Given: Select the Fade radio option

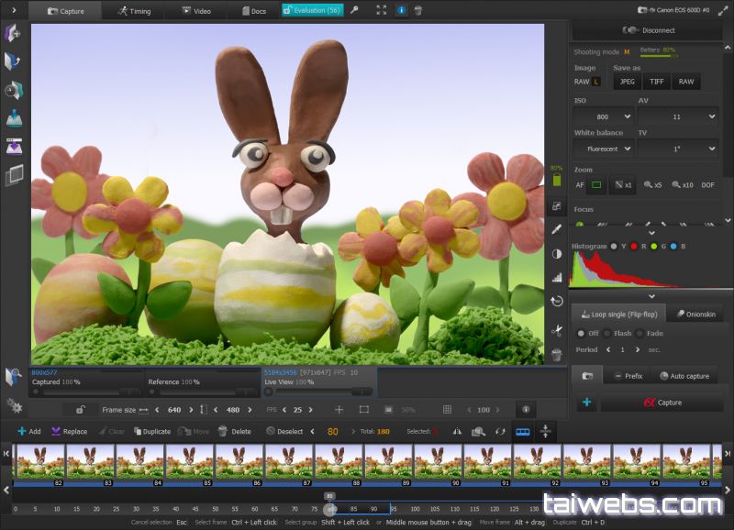Looking at the screenshot, I should pyautogui.click(x=639, y=333).
